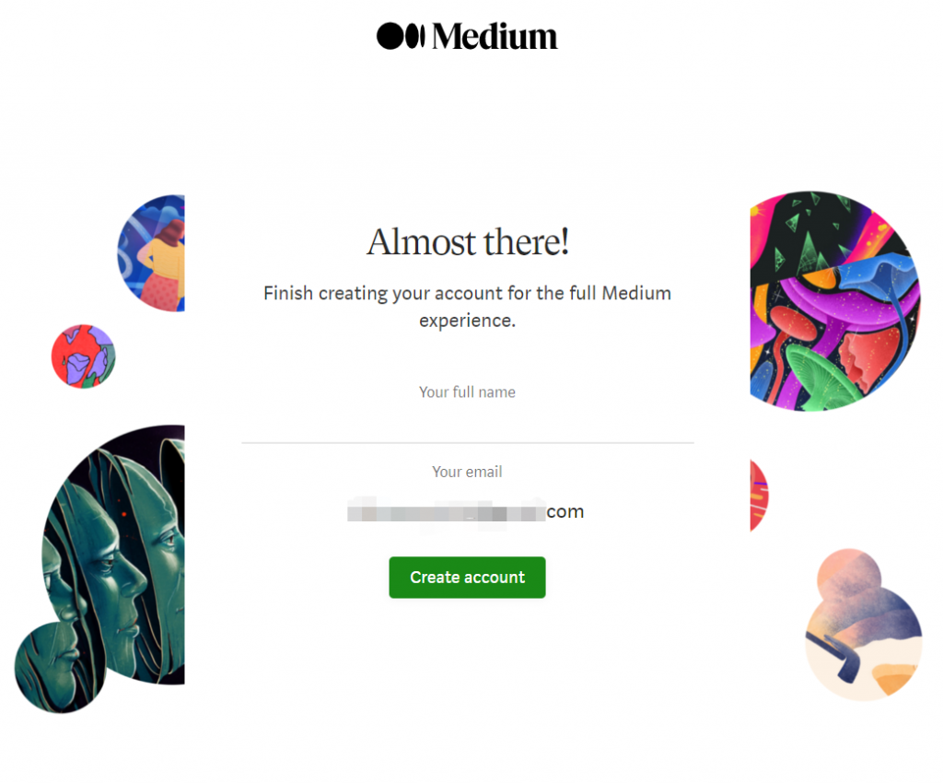
Task: Click the word 'experience.' in the subtitle
Action: click(x=467, y=321)
